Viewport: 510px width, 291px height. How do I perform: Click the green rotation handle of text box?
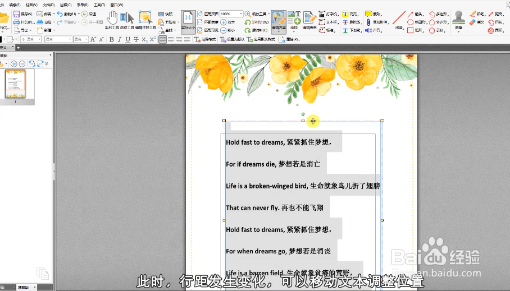point(303,114)
